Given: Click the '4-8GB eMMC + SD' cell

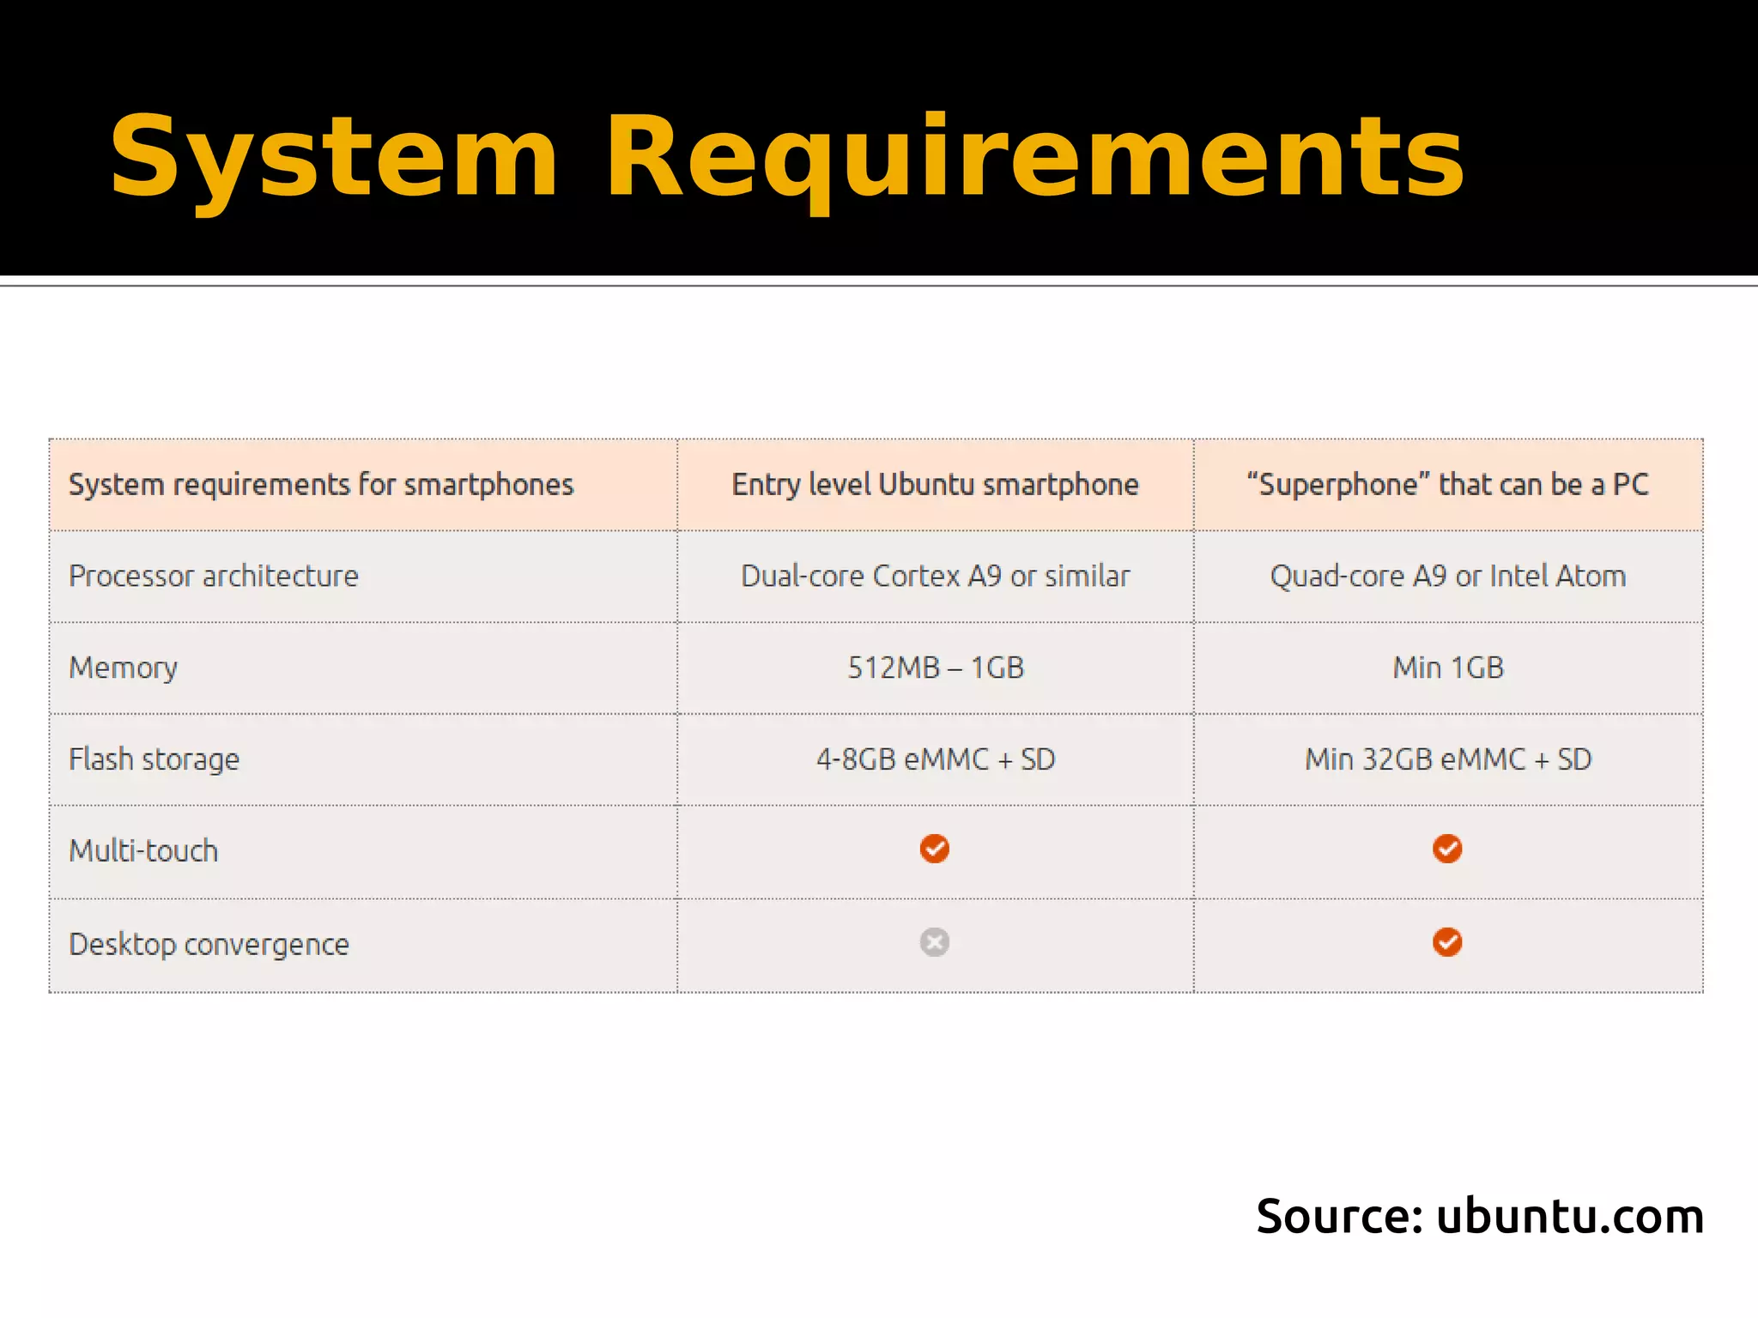Looking at the screenshot, I should coord(935,759).
